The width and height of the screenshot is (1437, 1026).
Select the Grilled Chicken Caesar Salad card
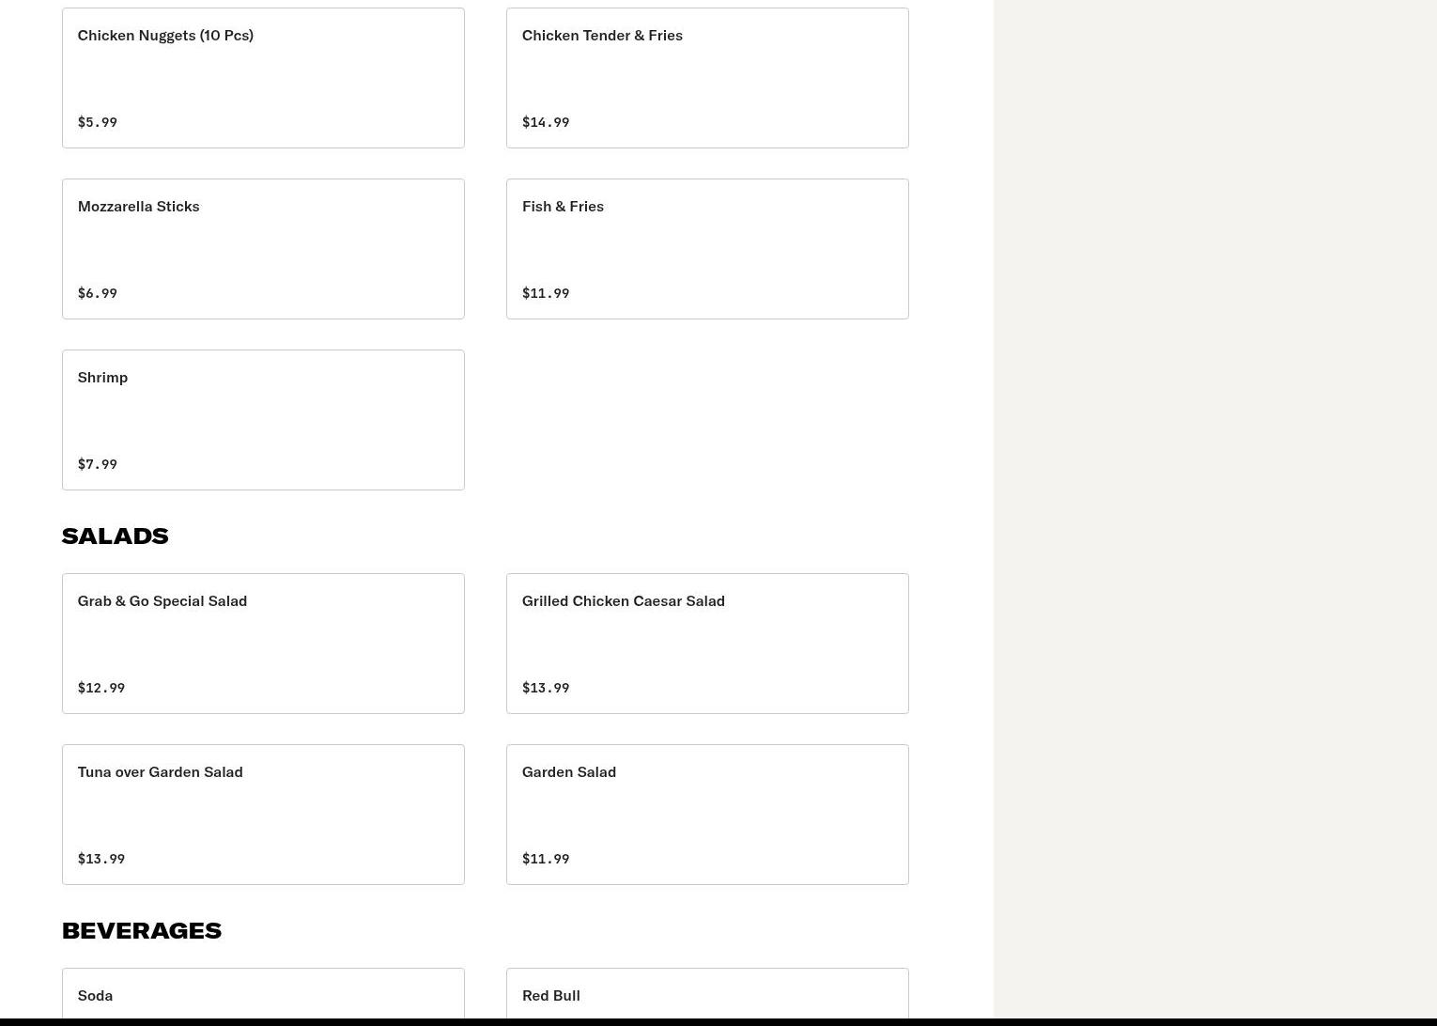707,644
